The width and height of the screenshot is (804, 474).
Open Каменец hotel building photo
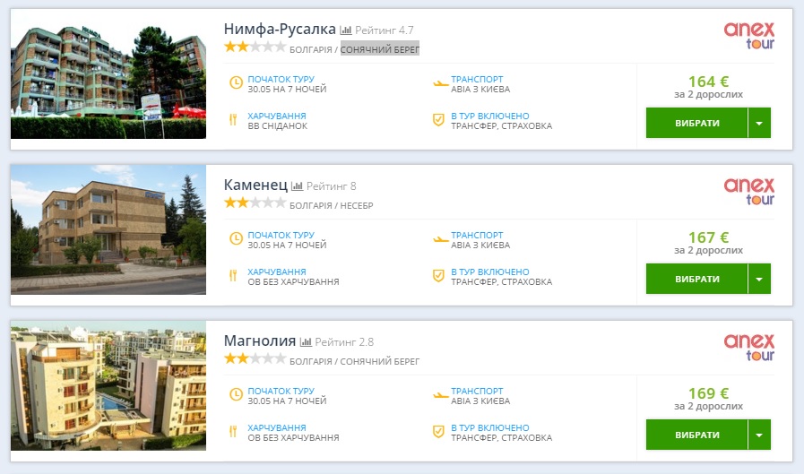click(x=108, y=229)
